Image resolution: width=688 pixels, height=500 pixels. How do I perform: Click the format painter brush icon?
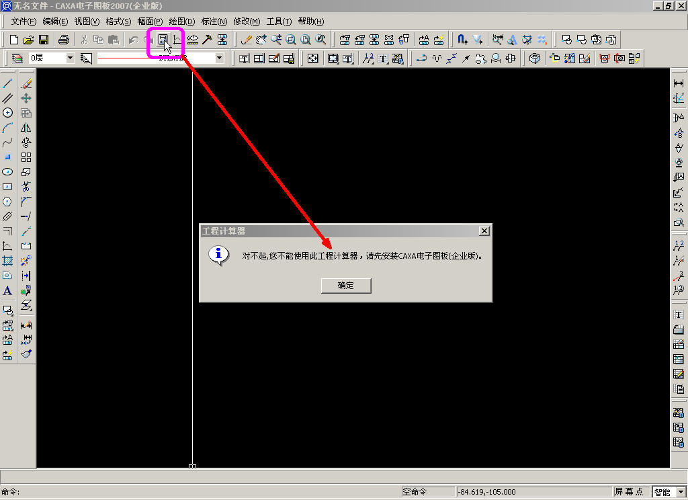(26, 353)
